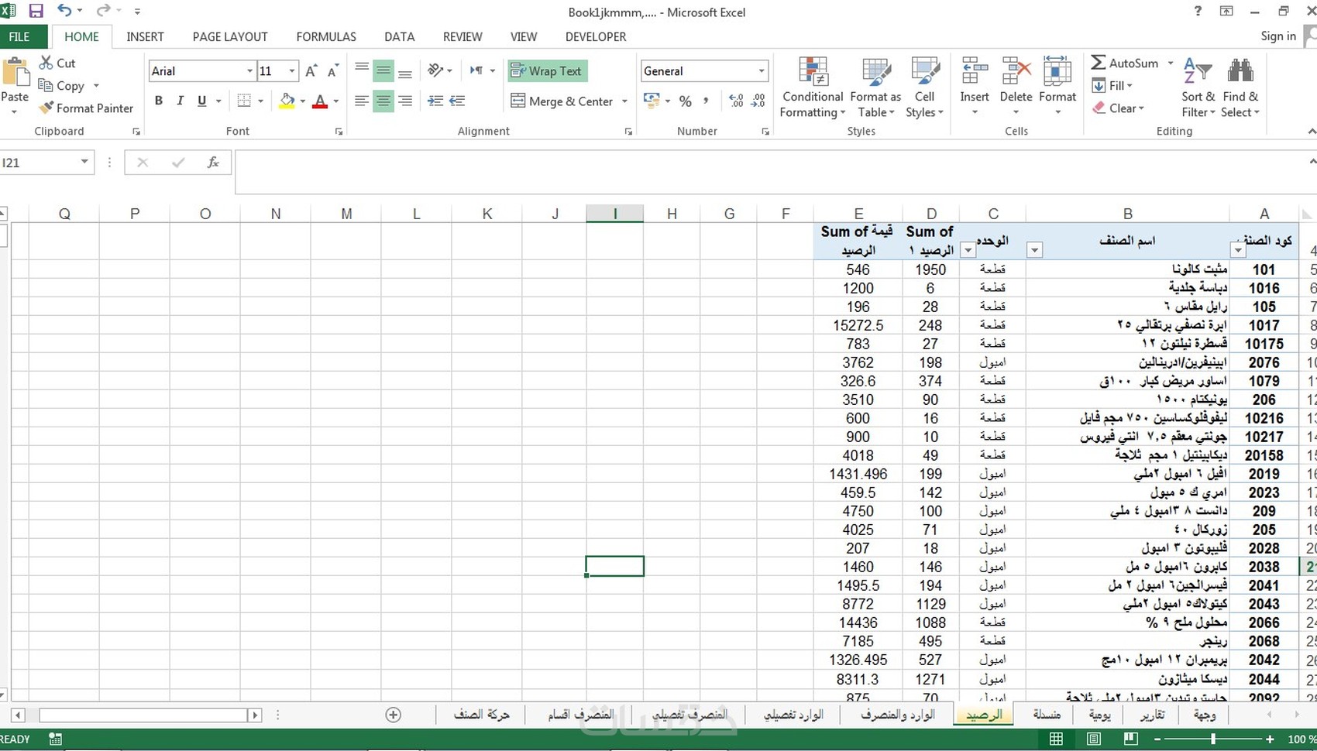Add a new sheet with plus button
Image resolution: width=1317 pixels, height=751 pixels.
(x=394, y=715)
